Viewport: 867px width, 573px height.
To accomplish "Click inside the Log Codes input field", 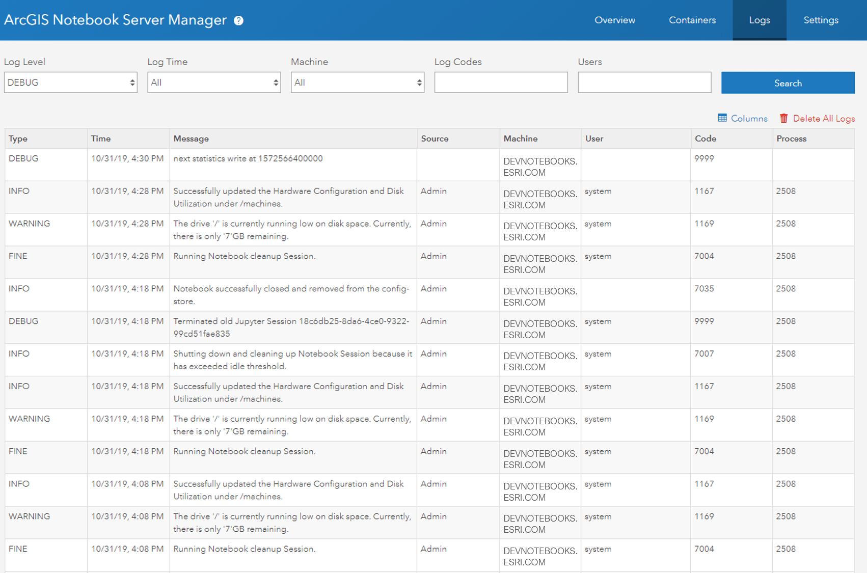I will pos(501,82).
